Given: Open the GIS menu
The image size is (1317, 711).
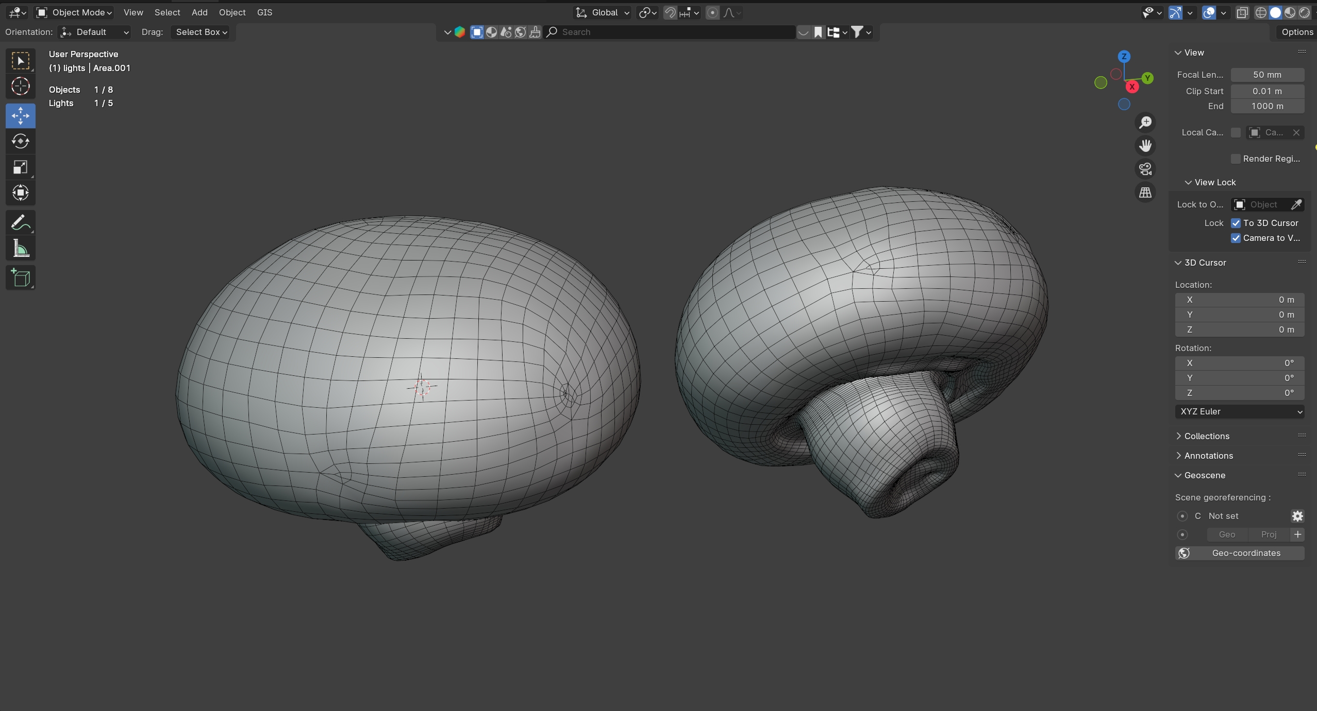Looking at the screenshot, I should click(264, 12).
